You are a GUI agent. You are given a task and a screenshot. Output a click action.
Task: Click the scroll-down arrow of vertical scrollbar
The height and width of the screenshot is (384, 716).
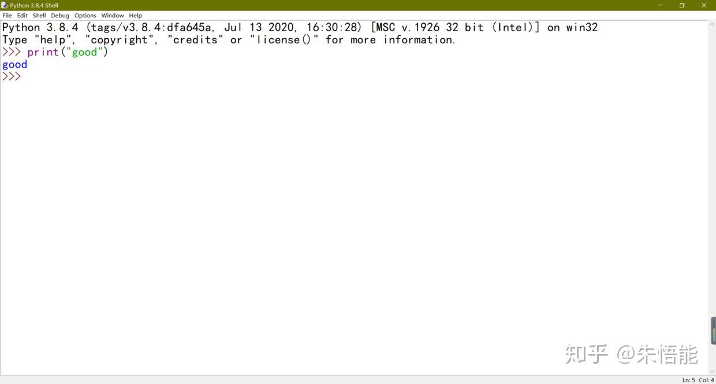711,372
